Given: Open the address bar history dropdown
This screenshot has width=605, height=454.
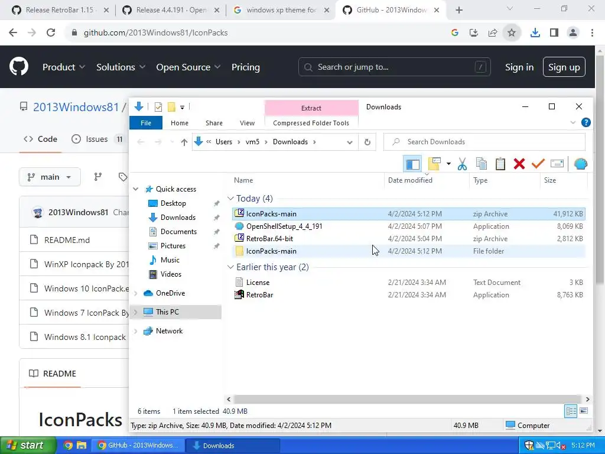Looking at the screenshot, I should 350,142.
